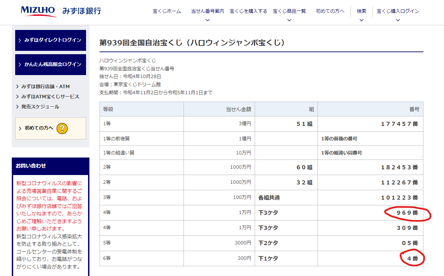Open 初めての方へ in top navigation
This screenshot has width=444, height=276.
[330, 11]
